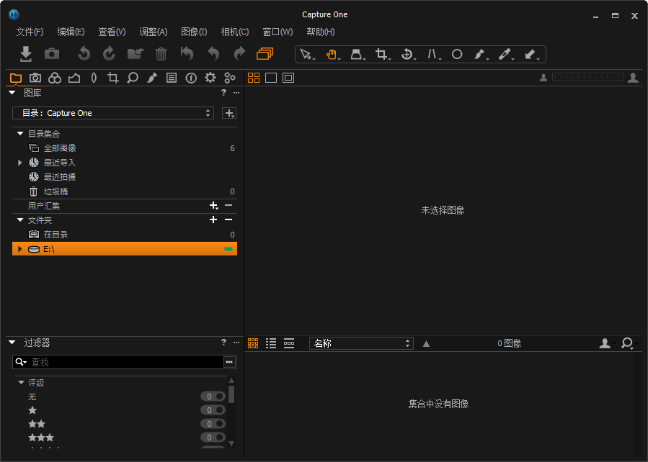This screenshot has width=648, height=462.
Task: Click the Import images download icon
Action: click(x=26, y=54)
